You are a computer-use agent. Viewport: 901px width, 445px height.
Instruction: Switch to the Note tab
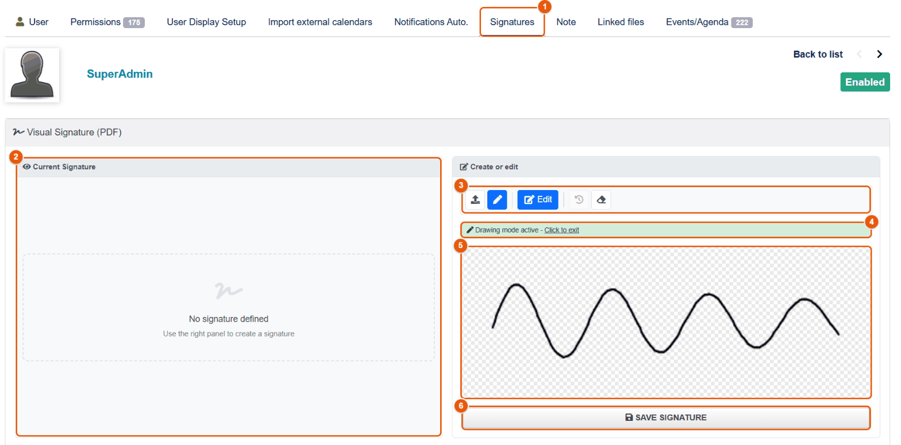click(566, 22)
